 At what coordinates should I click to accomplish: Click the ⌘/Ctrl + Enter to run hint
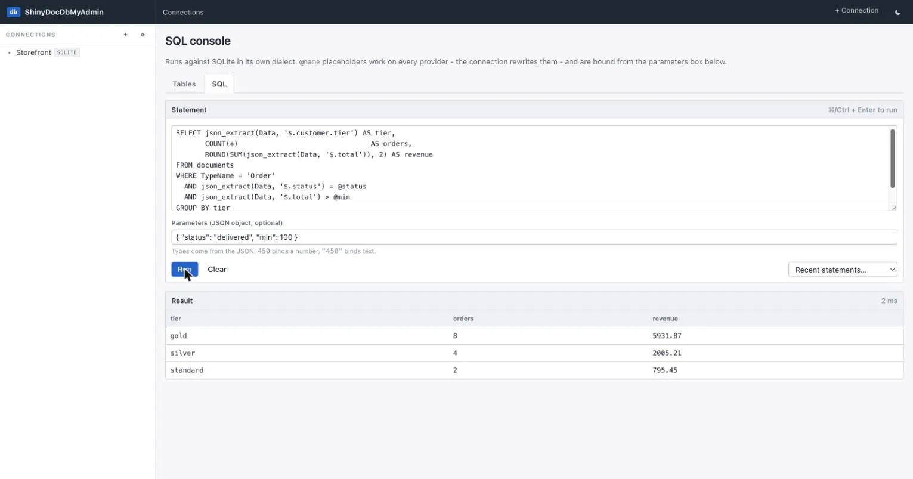[x=862, y=110]
